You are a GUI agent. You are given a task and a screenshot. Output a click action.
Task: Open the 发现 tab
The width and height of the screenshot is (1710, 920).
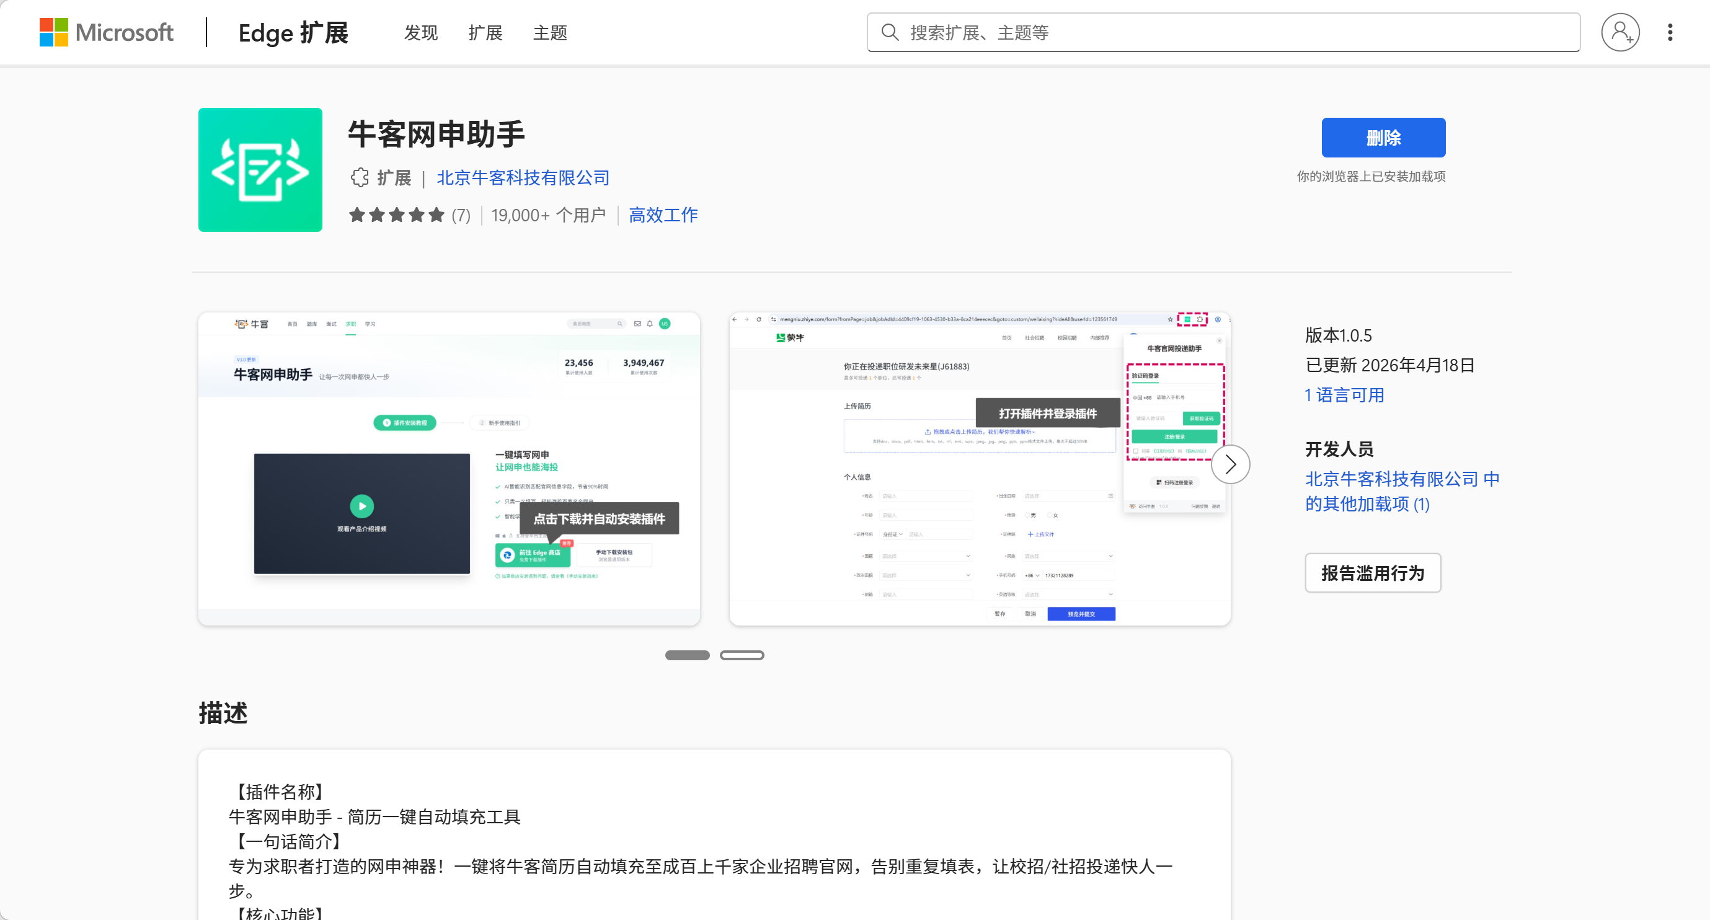[421, 32]
